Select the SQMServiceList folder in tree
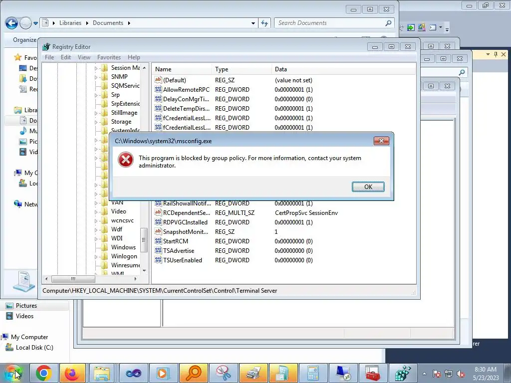 click(125, 86)
